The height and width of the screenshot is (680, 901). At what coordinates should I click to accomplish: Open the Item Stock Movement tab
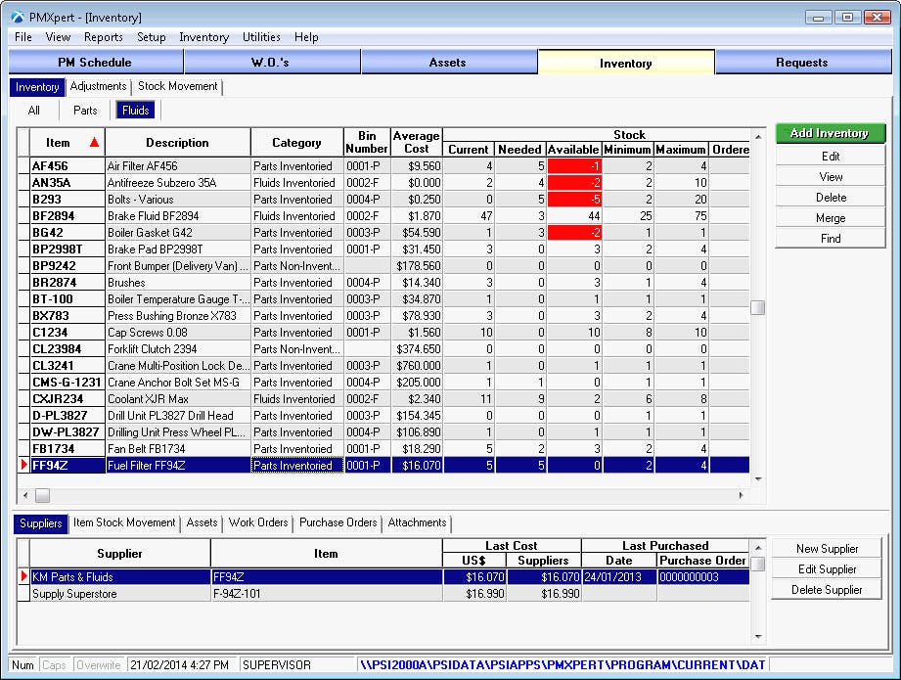124,522
